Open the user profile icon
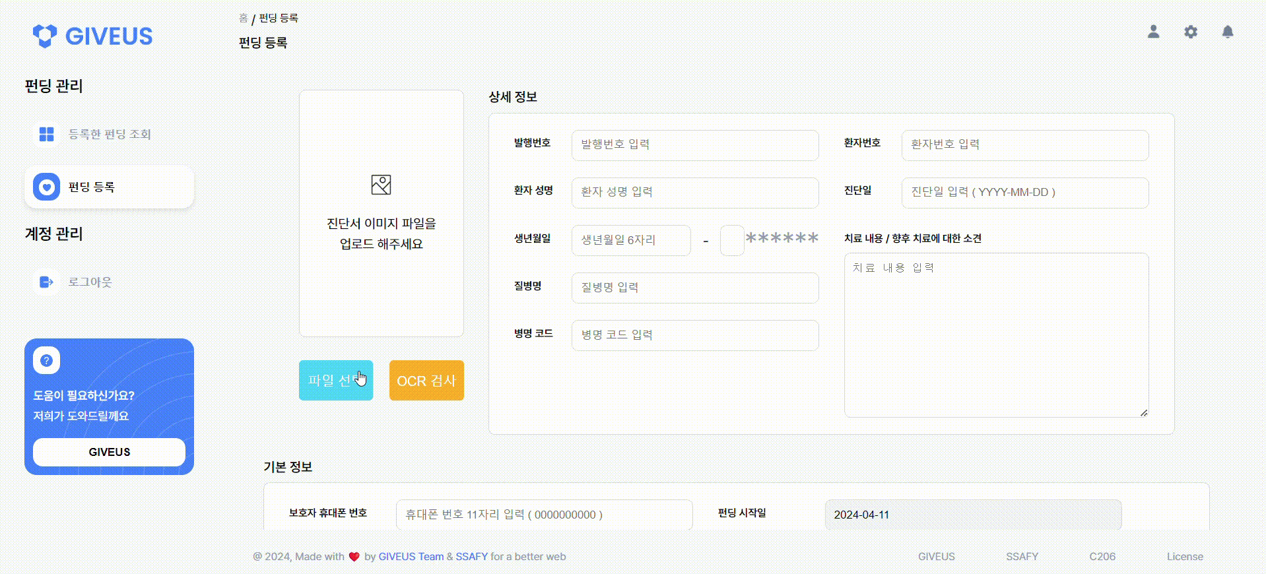1266x574 pixels. (x=1153, y=32)
